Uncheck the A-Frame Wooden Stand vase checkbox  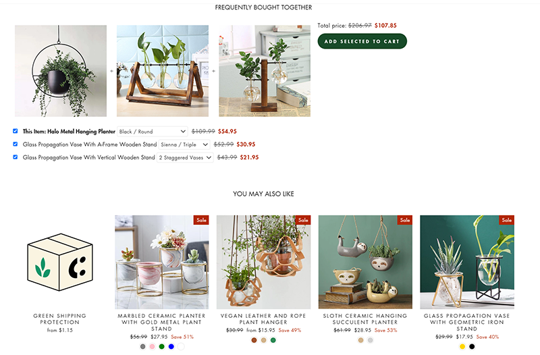click(15, 144)
